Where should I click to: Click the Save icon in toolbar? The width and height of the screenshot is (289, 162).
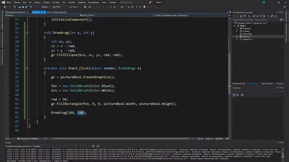tap(23, 7)
